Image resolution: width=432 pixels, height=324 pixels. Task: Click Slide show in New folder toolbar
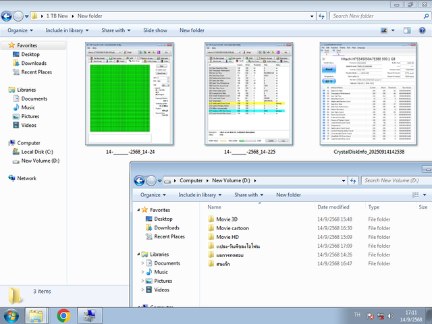click(x=155, y=30)
